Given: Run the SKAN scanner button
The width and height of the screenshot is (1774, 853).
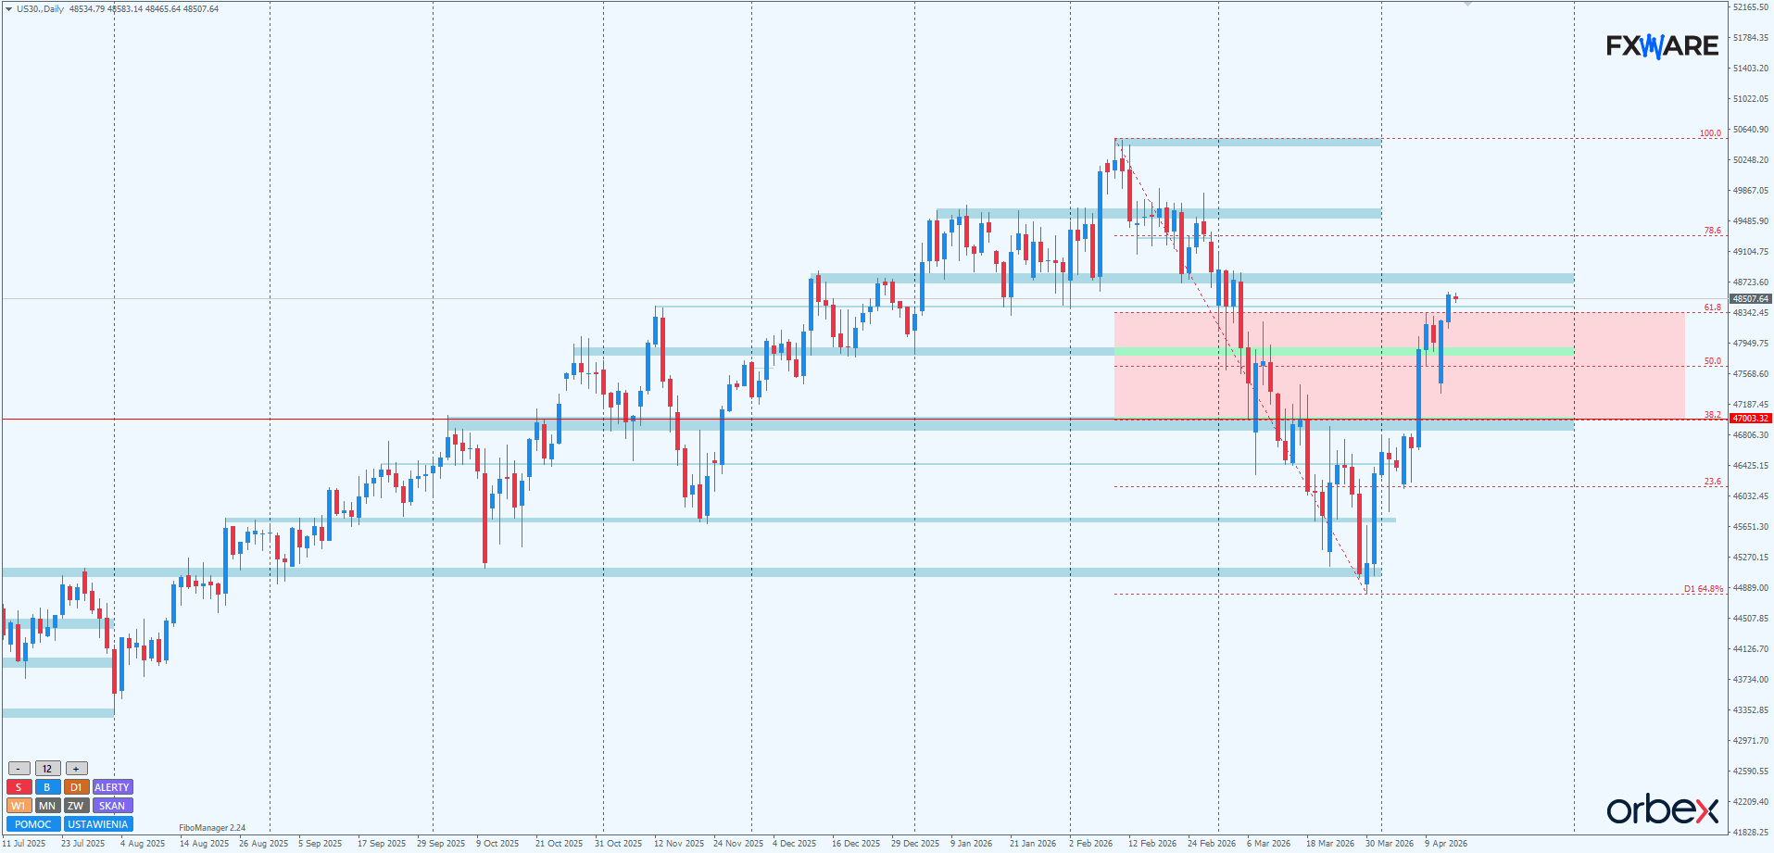Looking at the screenshot, I should pyautogui.click(x=112, y=806).
